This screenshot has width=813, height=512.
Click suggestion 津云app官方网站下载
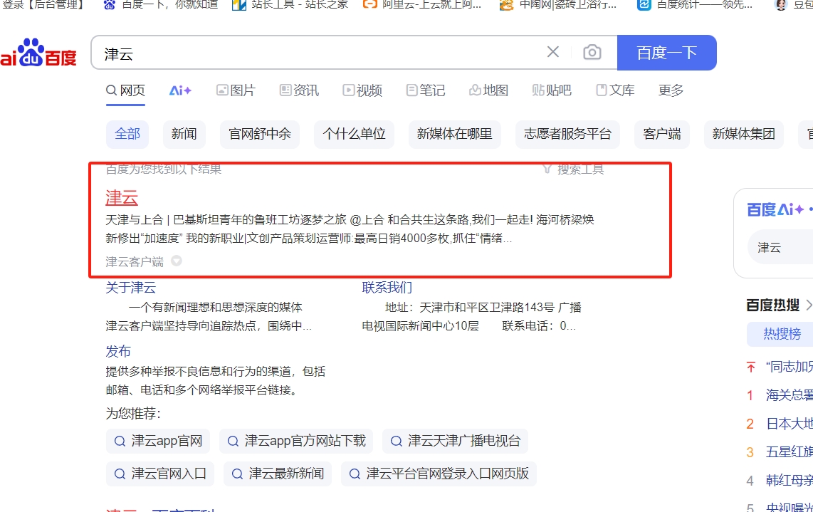296,442
